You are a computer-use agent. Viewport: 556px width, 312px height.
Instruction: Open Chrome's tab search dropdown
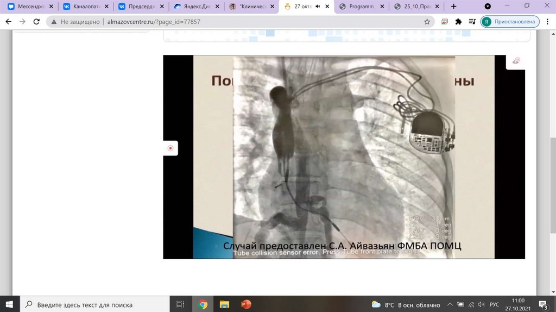pos(488,7)
